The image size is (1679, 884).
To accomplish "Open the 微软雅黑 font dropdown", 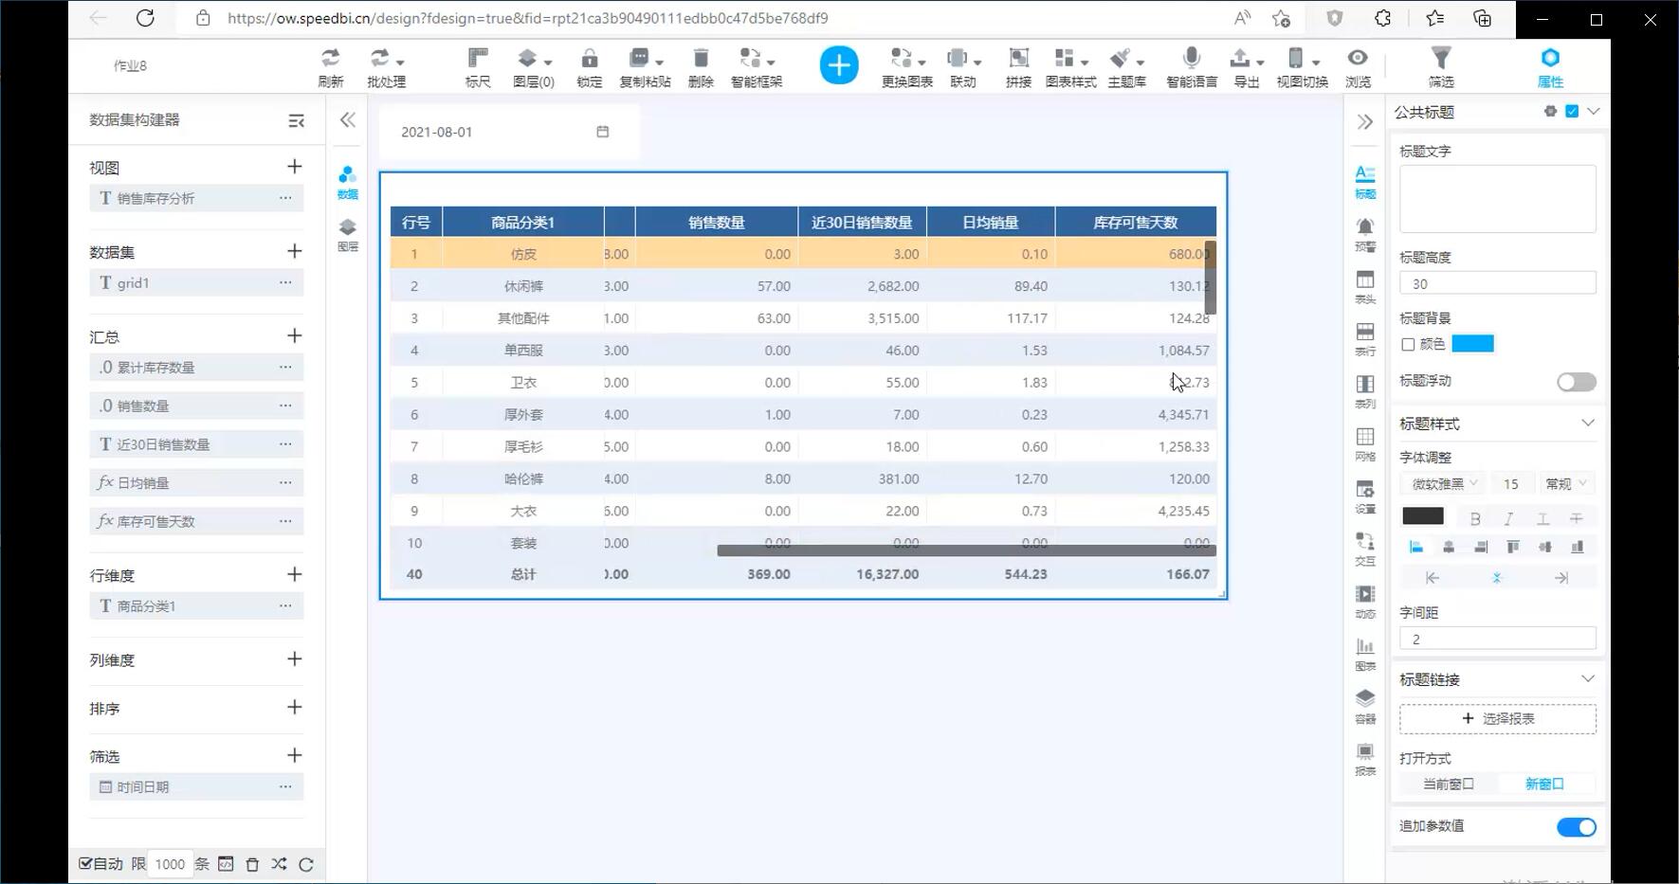I will click(1444, 484).
